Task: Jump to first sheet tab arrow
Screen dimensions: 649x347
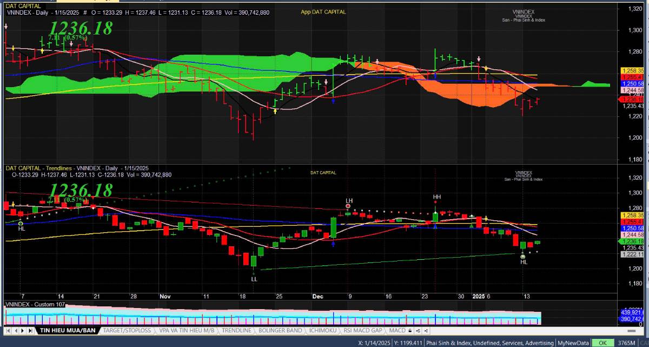Action: (x=9, y=330)
